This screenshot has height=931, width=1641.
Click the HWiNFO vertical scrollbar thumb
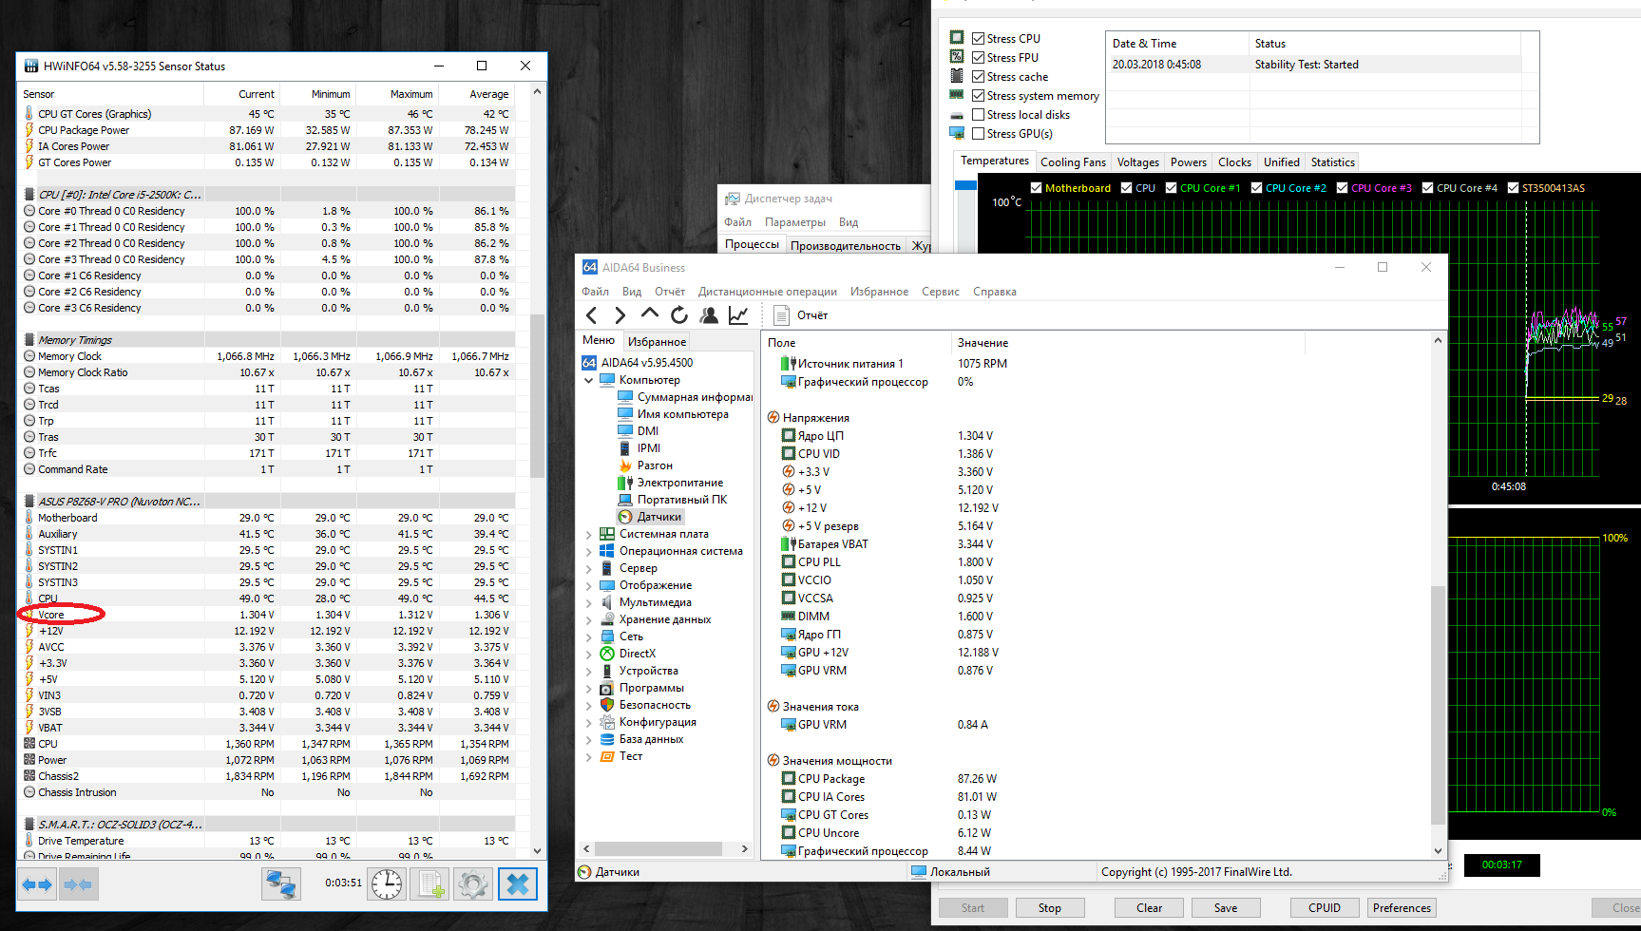point(537,395)
